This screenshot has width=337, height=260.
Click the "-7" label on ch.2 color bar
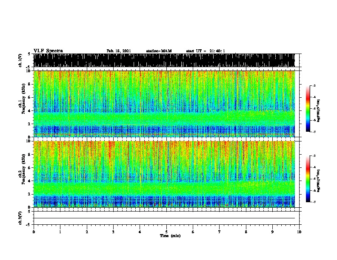click(x=314, y=202)
